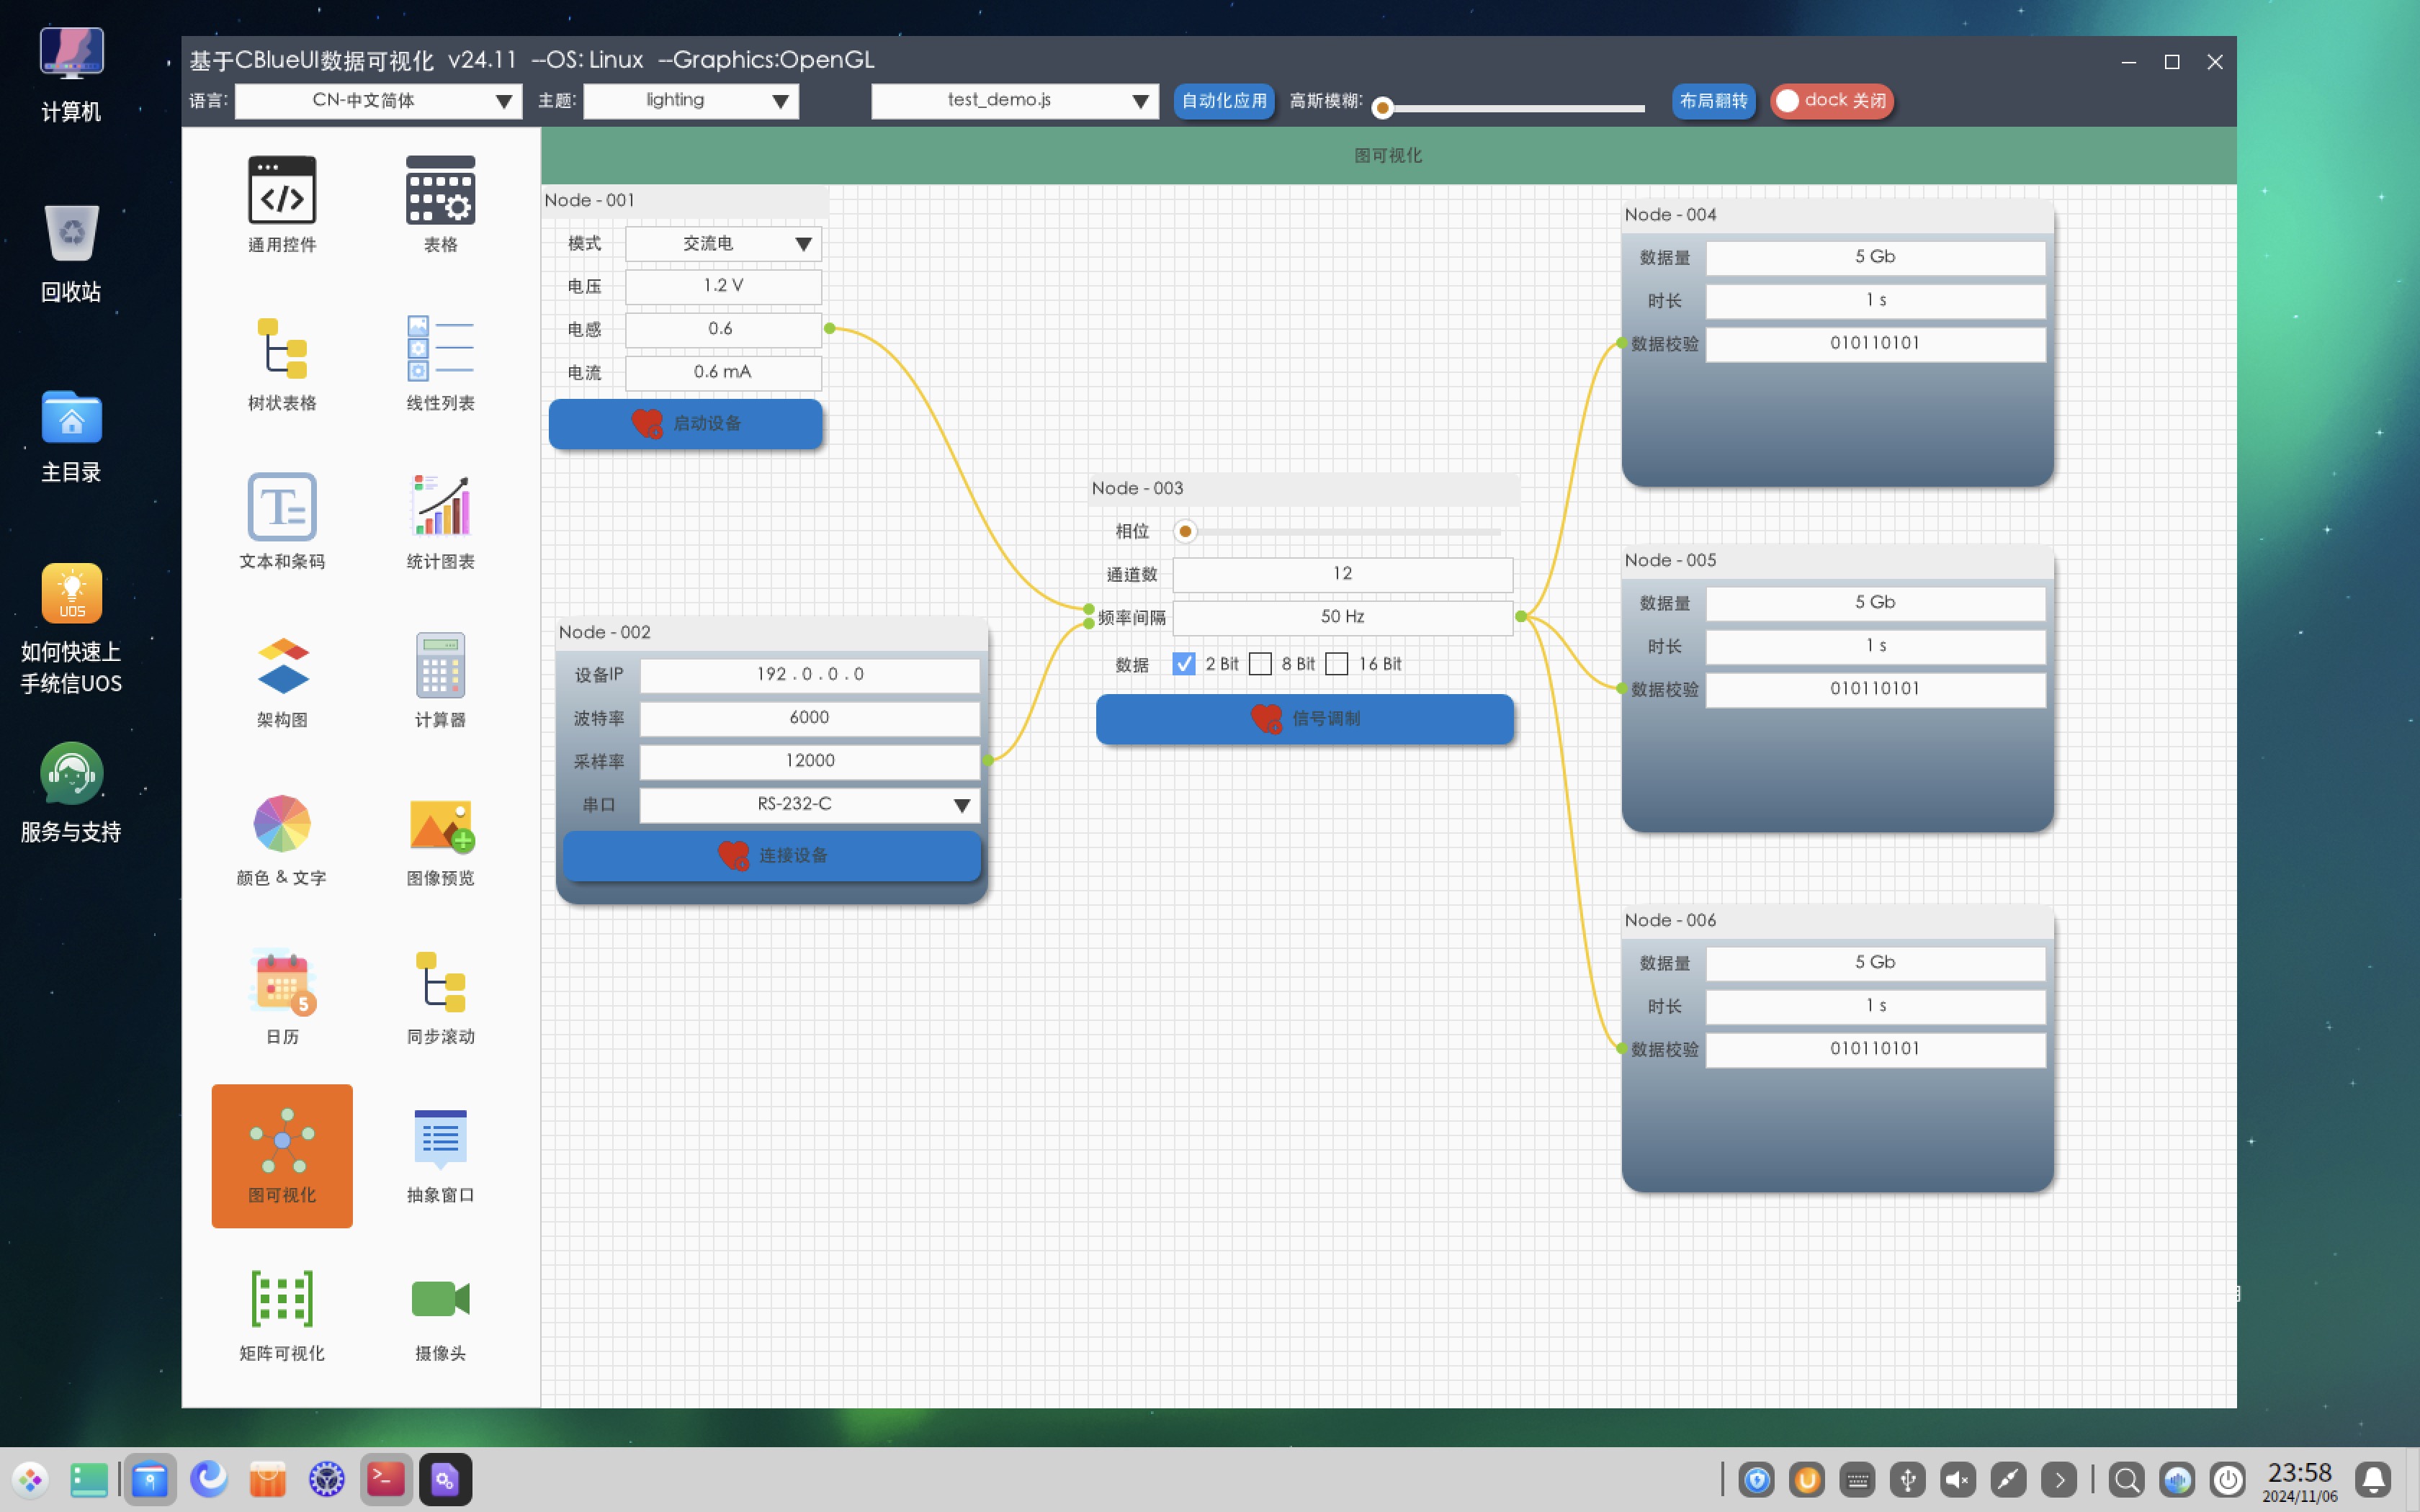Click the 高斯模糊 slider handle
The height and width of the screenshot is (1512, 2420).
[x=1383, y=108]
